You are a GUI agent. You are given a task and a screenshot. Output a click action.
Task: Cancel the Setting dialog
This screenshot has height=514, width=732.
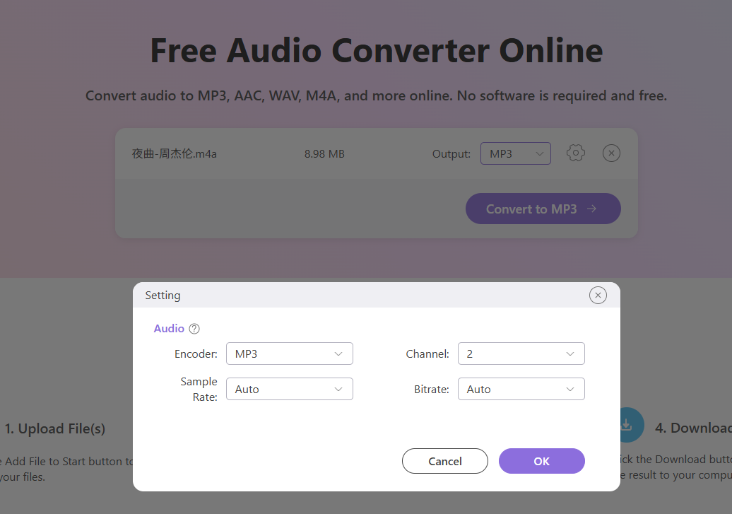pyautogui.click(x=445, y=461)
